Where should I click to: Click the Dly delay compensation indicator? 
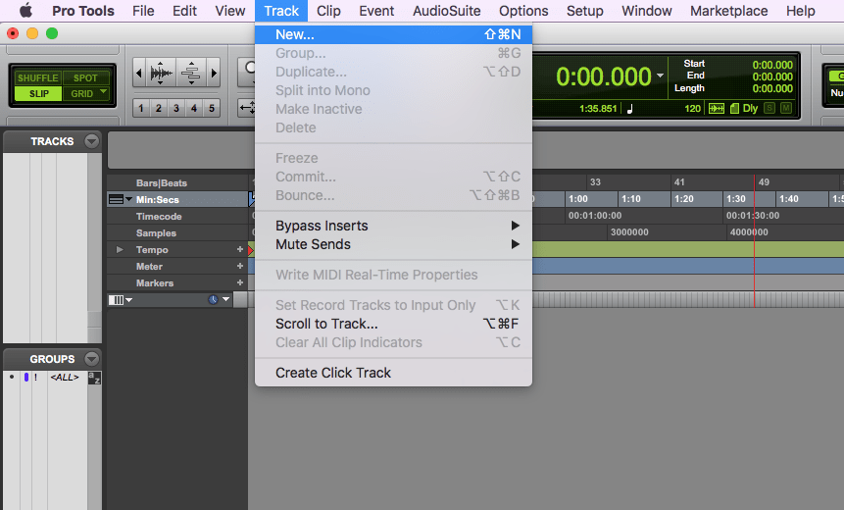click(x=750, y=108)
